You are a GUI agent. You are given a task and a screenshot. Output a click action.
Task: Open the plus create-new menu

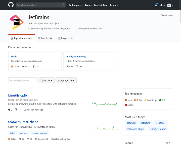click(x=162, y=5)
